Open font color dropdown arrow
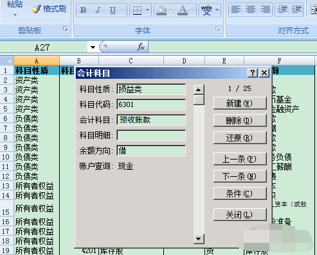 point(192,10)
